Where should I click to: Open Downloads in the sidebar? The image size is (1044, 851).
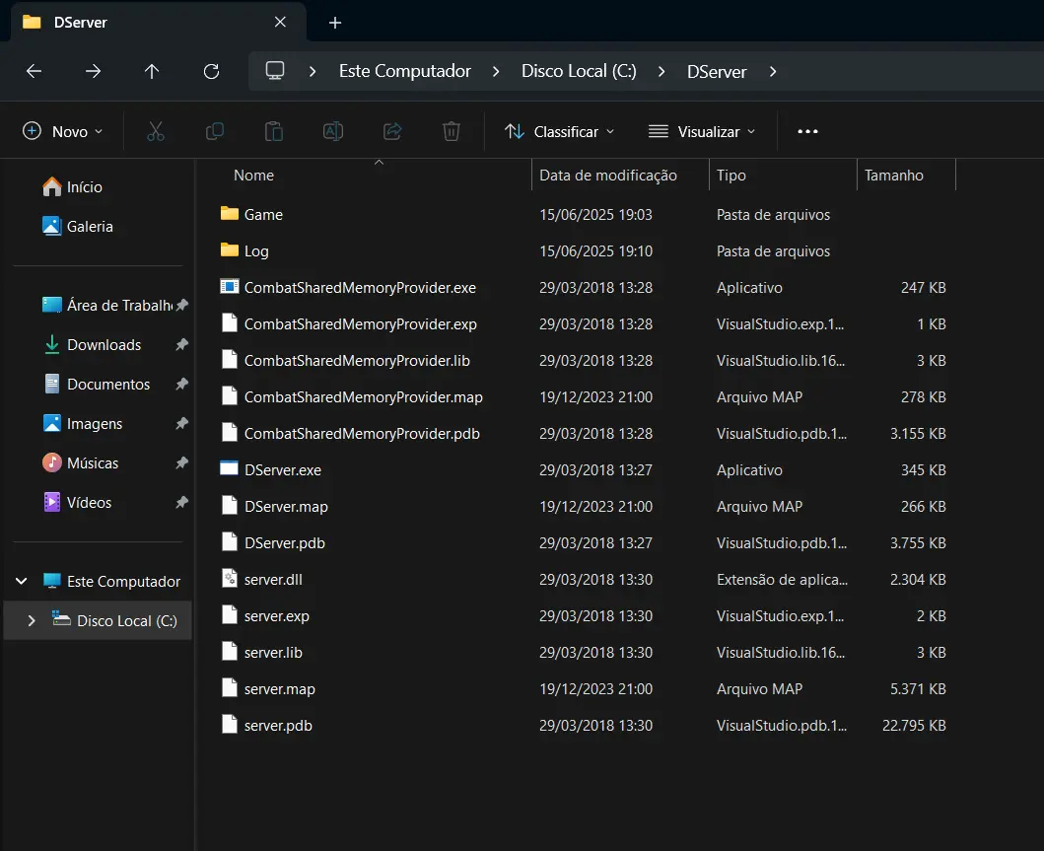(x=104, y=345)
